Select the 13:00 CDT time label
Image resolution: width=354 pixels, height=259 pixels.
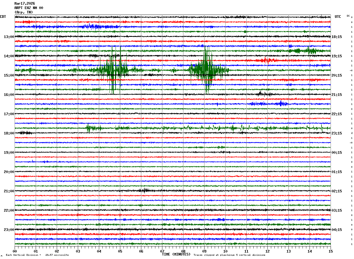click(x=9, y=37)
